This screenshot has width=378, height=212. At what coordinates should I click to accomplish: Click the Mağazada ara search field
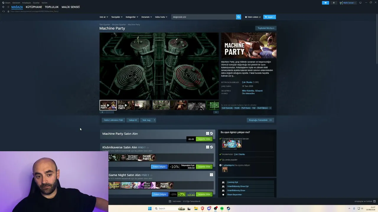point(204,17)
